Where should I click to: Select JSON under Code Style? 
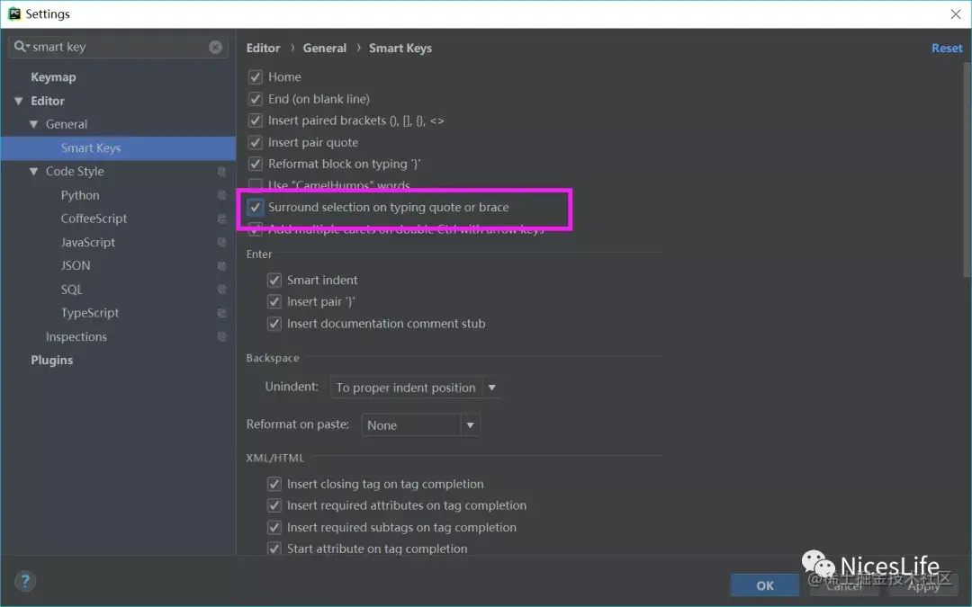pos(75,265)
